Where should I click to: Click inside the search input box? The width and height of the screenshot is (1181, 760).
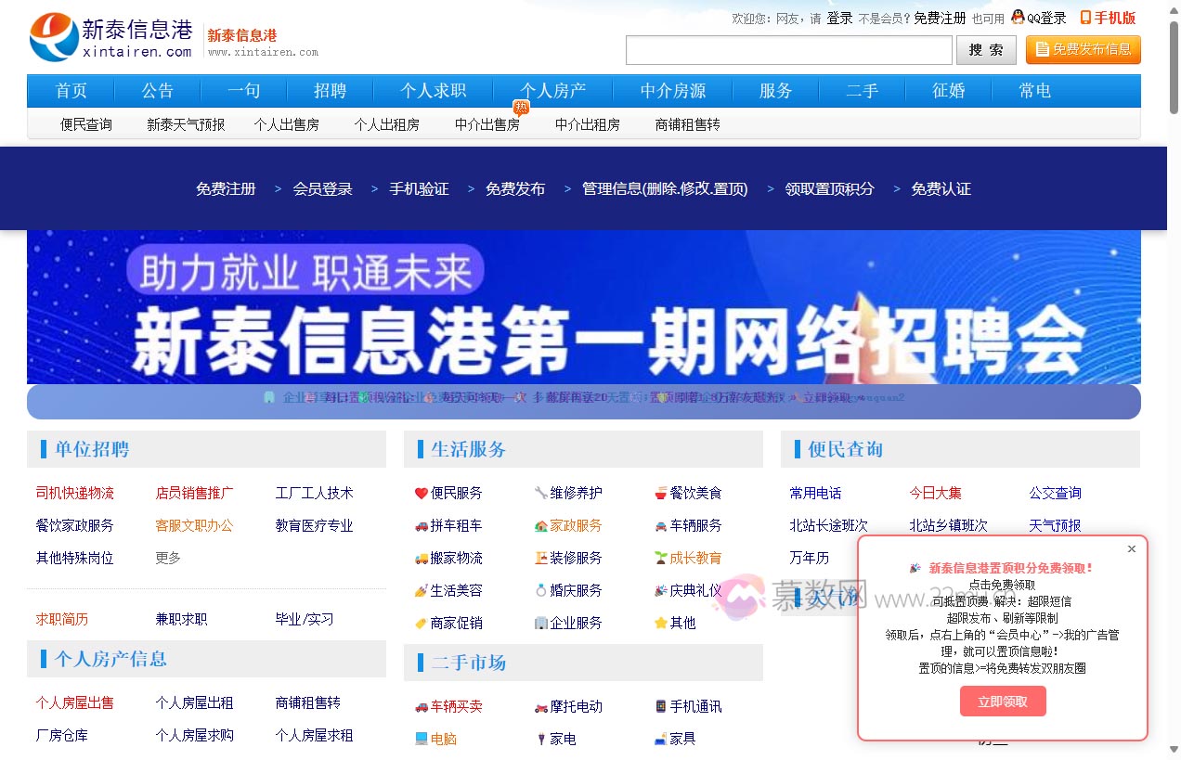787,49
